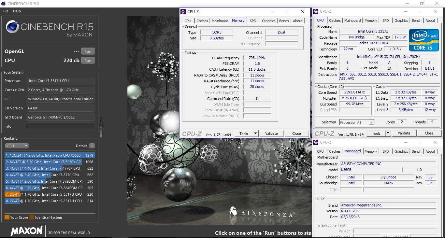
Task: Click the Your Score orange legend swatch
Action: click(7, 217)
